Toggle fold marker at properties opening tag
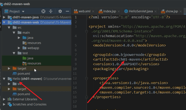The image size is (186, 110). pyautogui.click(x=87, y=78)
